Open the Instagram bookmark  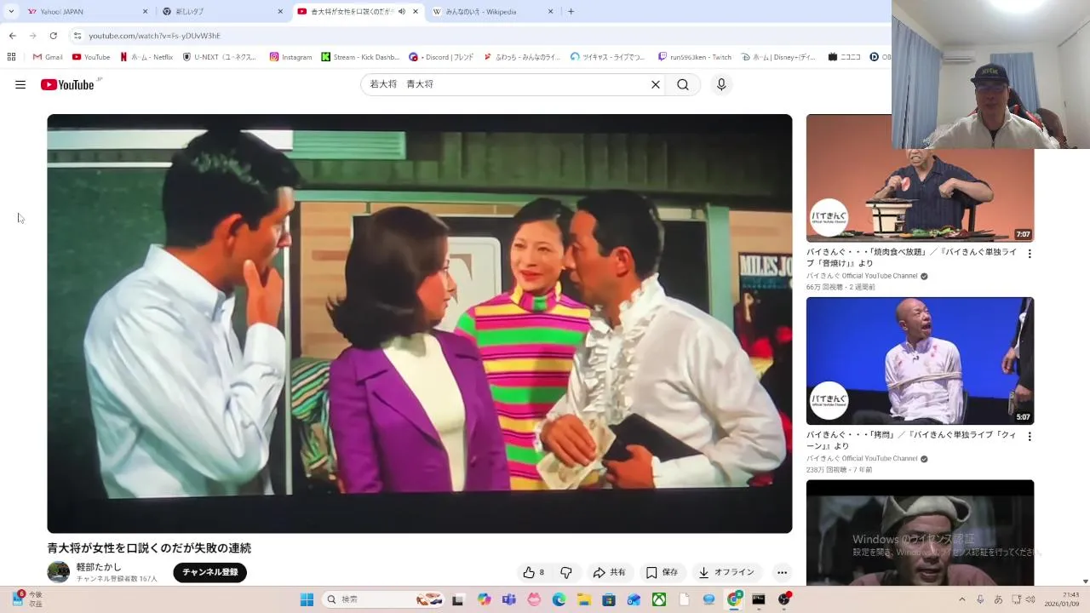coord(290,57)
